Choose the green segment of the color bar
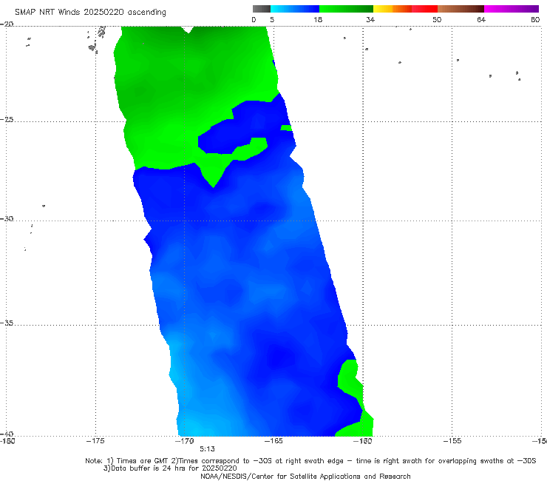 [x=346, y=9]
